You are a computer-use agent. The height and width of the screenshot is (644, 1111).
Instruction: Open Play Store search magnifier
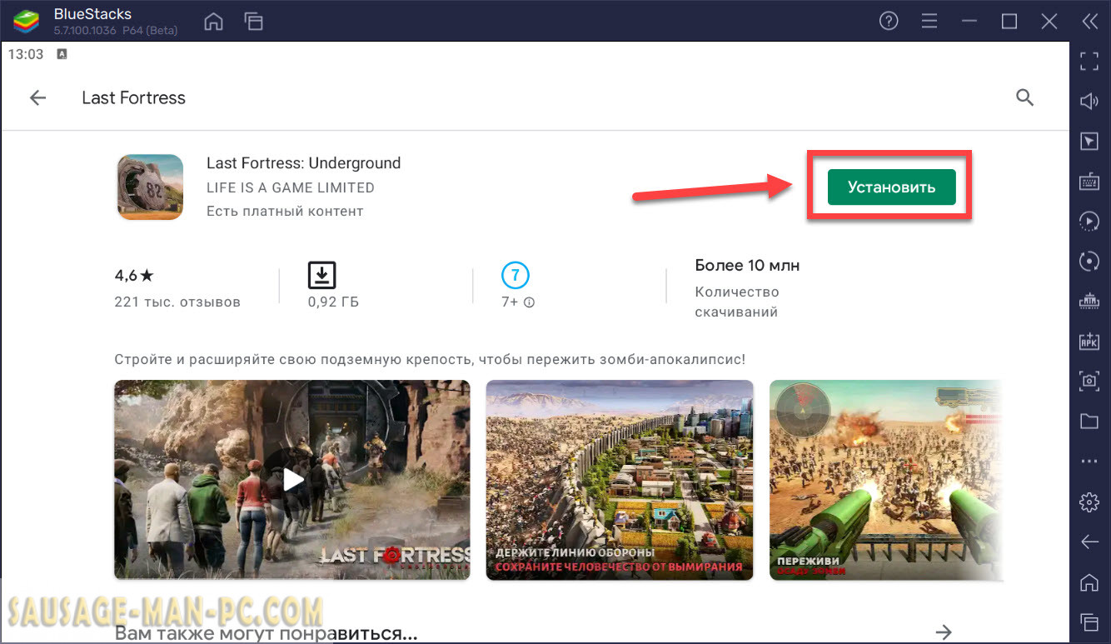[x=1024, y=97]
